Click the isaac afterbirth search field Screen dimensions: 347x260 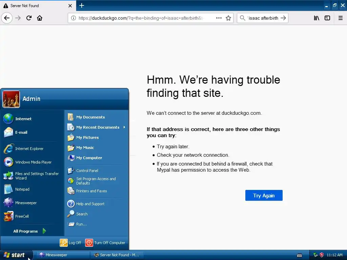coord(263,18)
